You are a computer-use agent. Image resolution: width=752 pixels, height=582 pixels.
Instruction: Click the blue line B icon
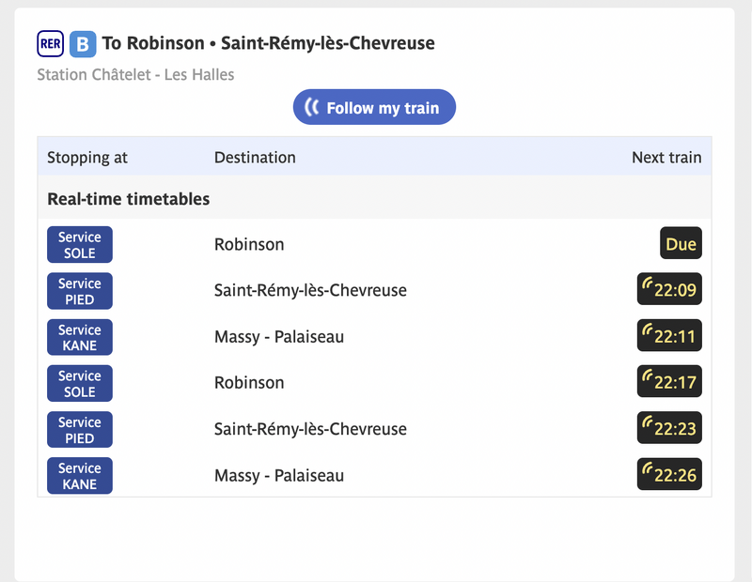(83, 44)
